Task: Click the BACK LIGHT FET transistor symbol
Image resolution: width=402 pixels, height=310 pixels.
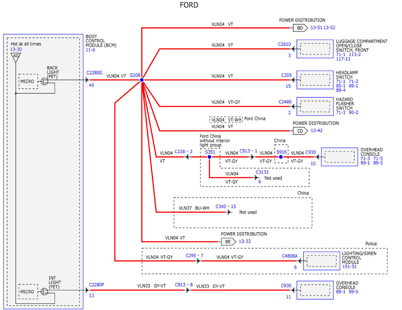Action: 45,81
